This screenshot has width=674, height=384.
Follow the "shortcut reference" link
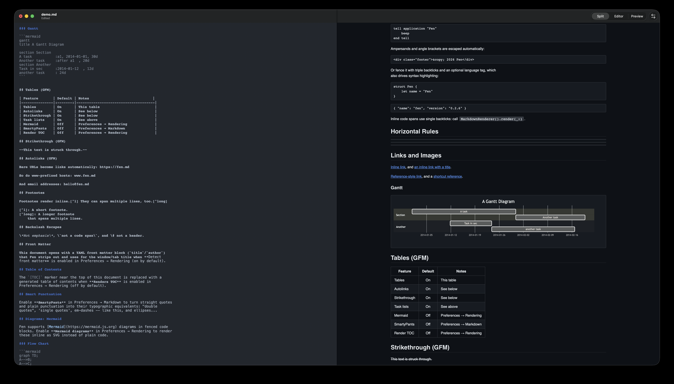448,176
